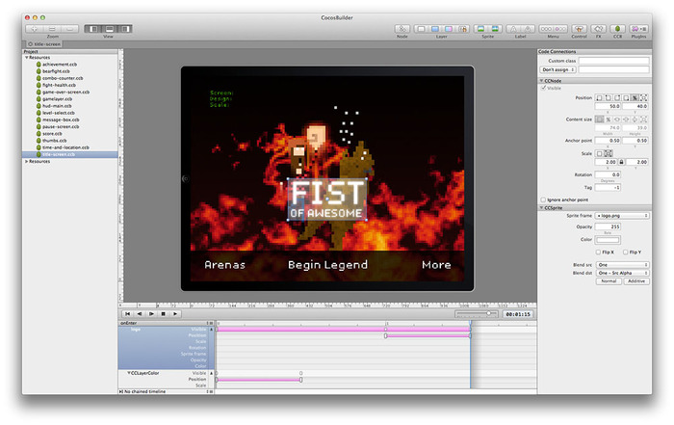Expand the bottom Resources folder
Screen dimensions: 674x425
pyautogui.click(x=27, y=161)
